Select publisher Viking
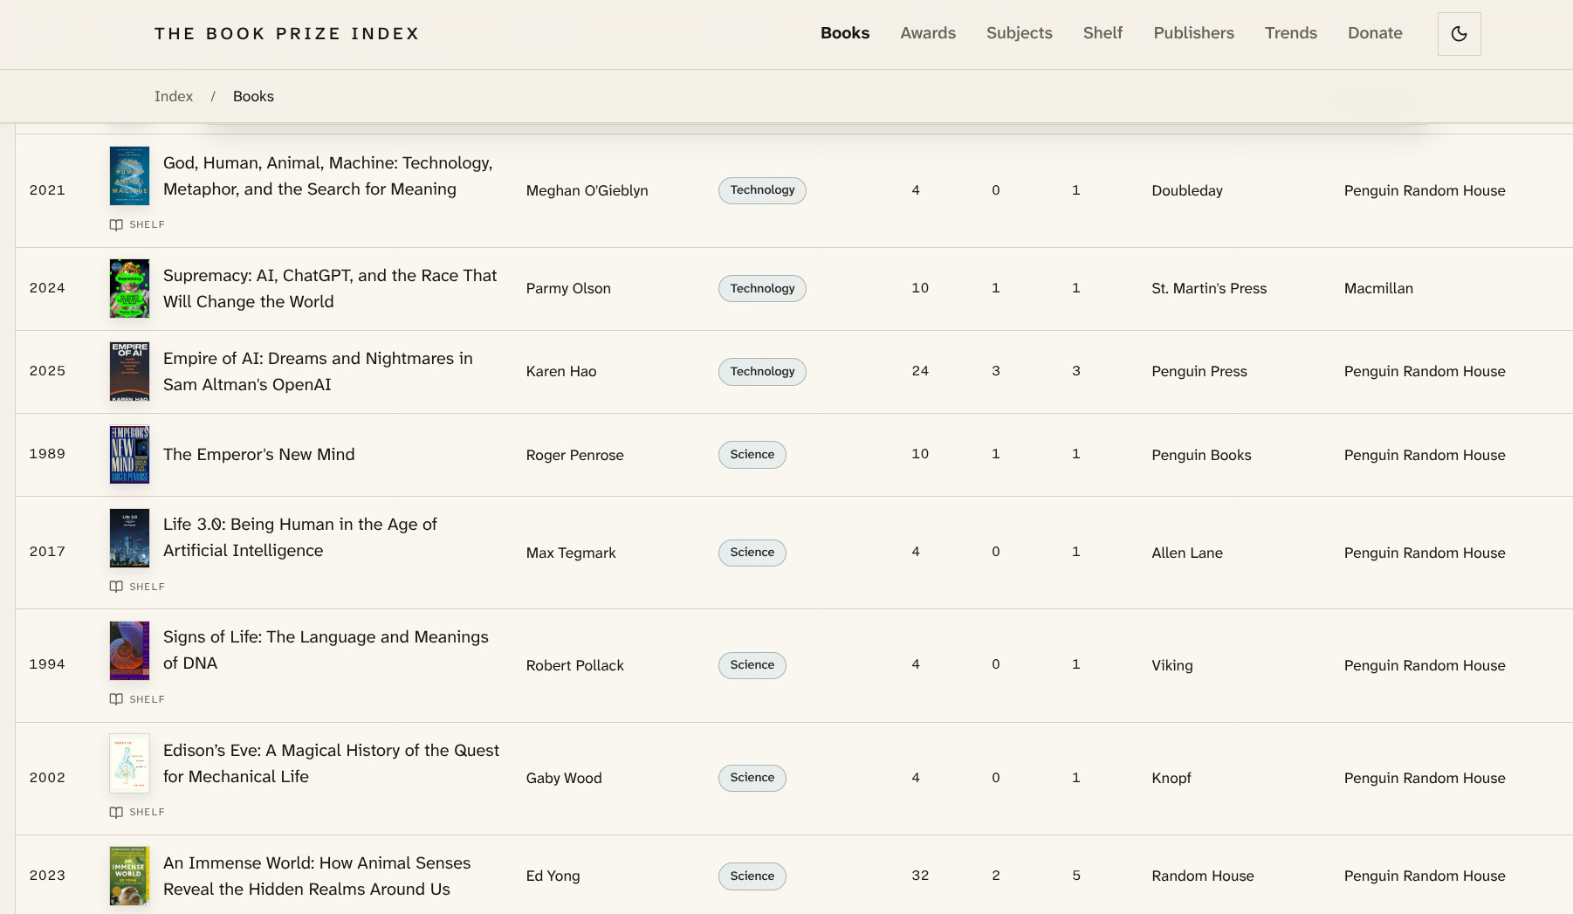This screenshot has width=1573, height=914. point(1172,665)
